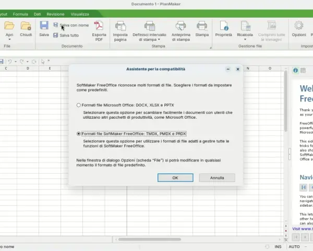Follow the Visit www link in sidebar

(x=303, y=229)
